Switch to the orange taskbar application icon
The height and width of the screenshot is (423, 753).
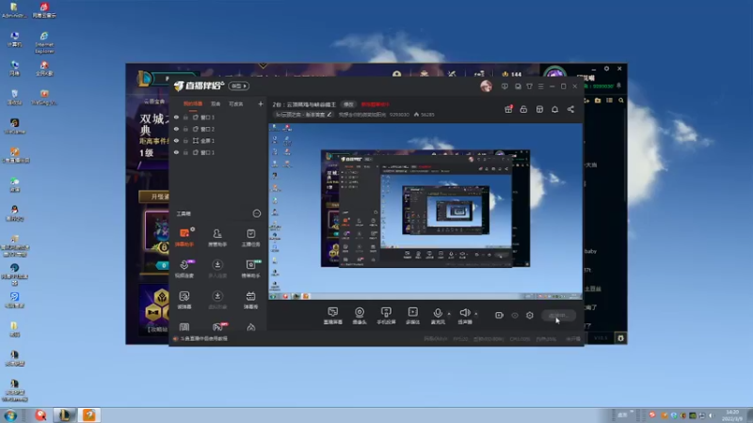(x=89, y=415)
